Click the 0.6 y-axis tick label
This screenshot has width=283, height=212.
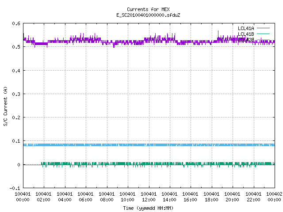tap(16, 23)
